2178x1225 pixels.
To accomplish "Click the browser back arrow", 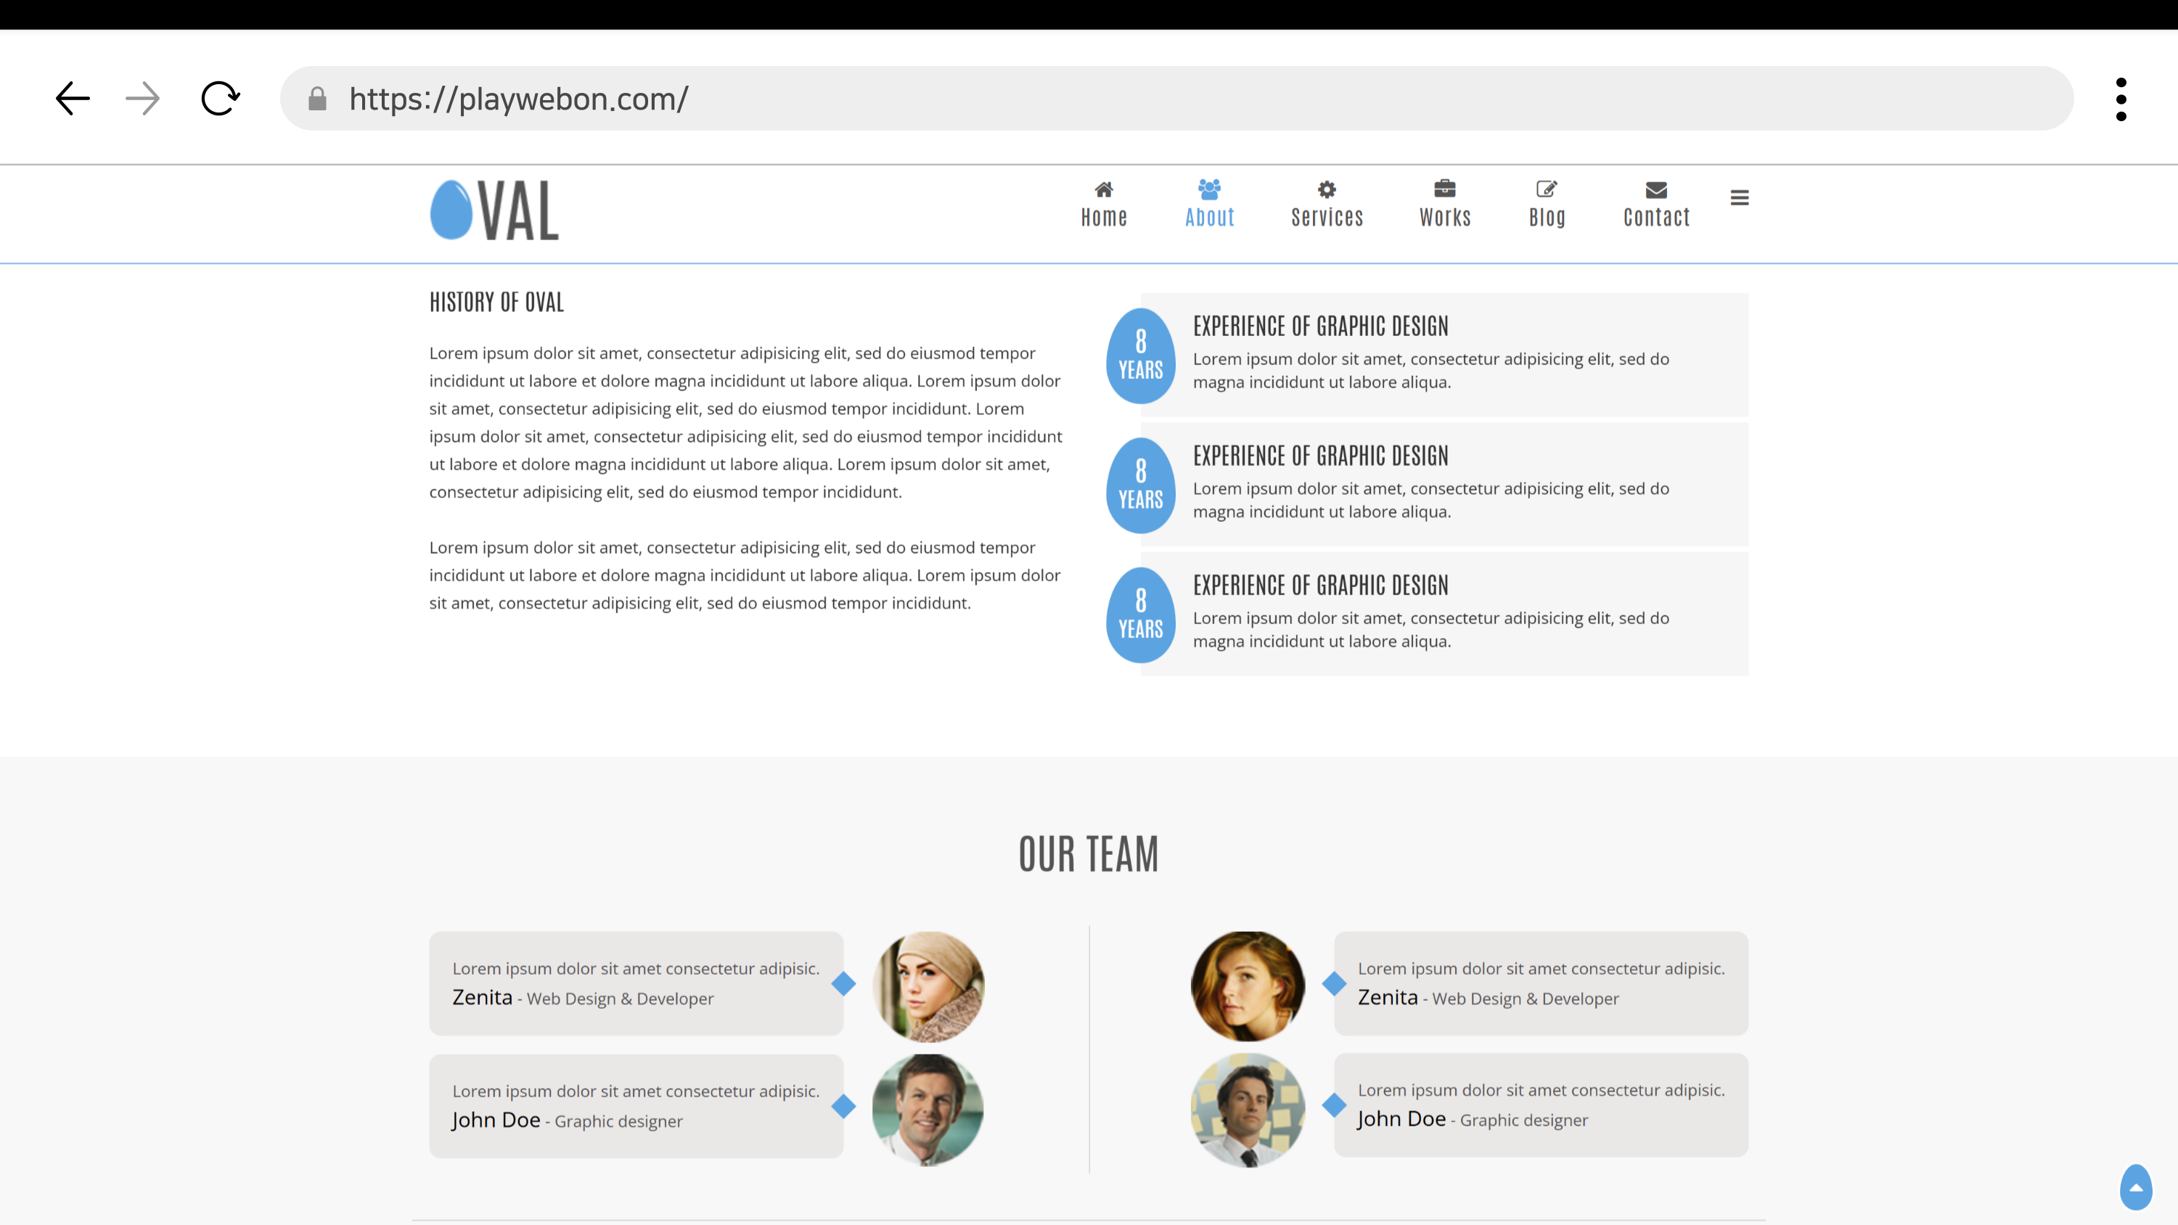I will pyautogui.click(x=73, y=99).
